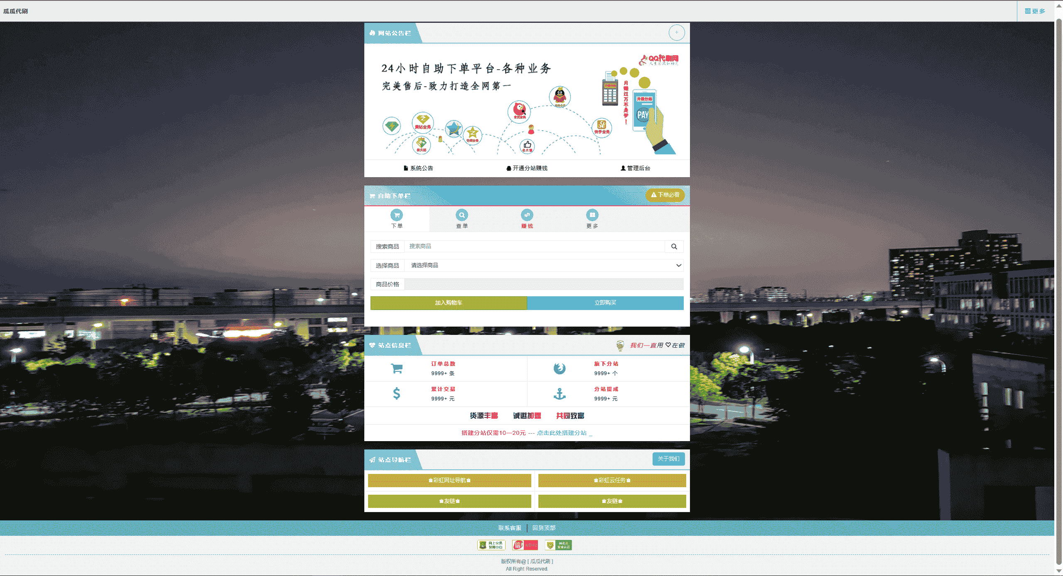
Task: Click the 赚钱 tab icon
Action: [527, 215]
